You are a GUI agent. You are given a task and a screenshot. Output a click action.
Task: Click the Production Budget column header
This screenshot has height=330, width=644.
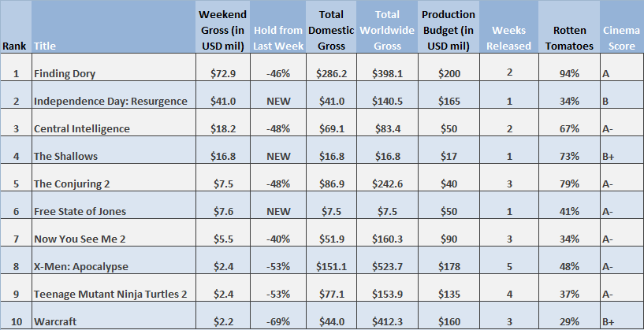click(x=449, y=30)
